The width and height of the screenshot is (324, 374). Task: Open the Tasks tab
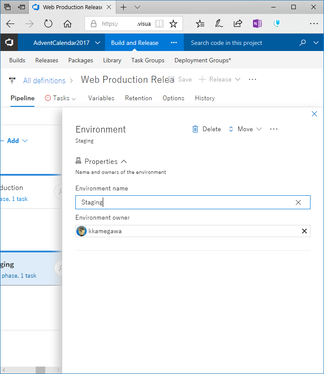pos(61,98)
